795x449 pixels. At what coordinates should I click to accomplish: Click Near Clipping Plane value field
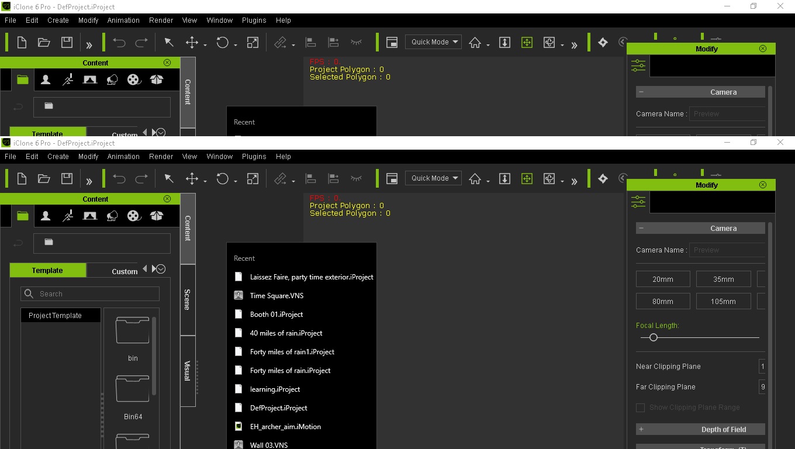coord(762,367)
